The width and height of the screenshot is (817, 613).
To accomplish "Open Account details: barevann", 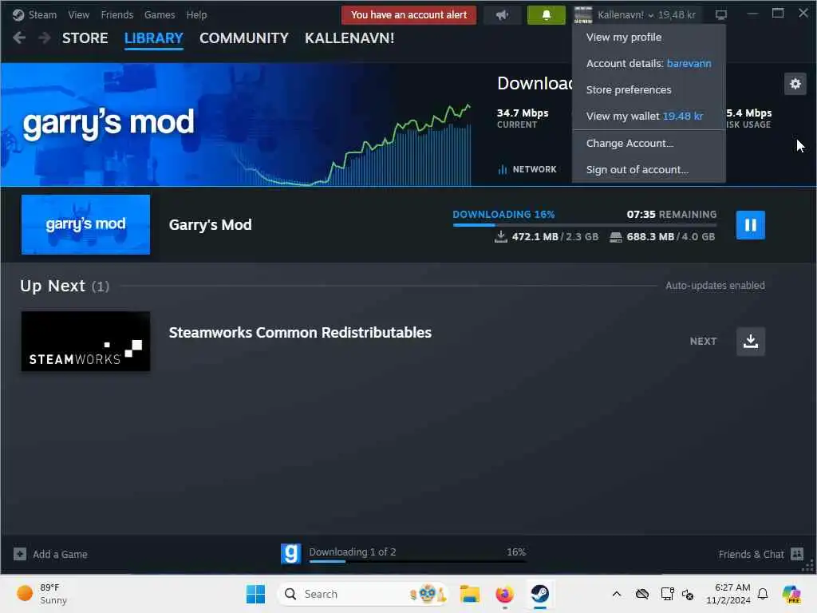I will pyautogui.click(x=649, y=64).
